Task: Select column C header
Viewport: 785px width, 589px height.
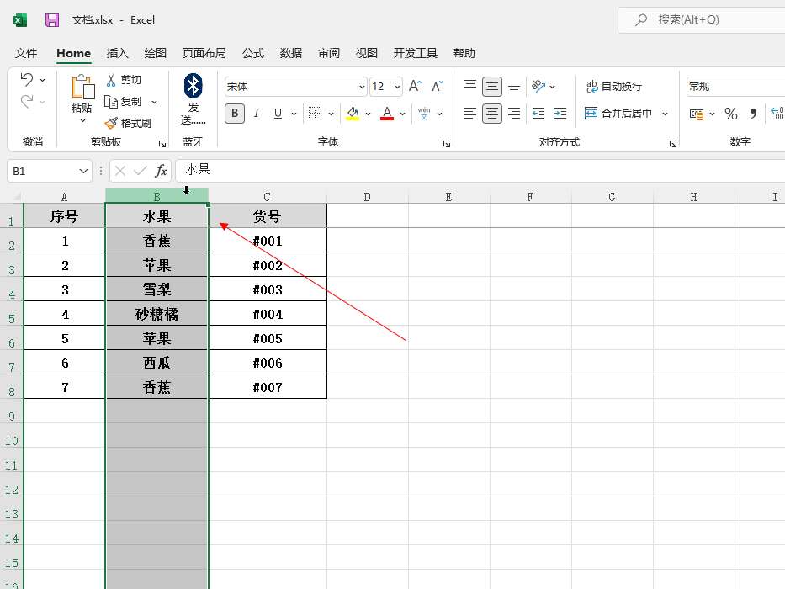Action: 268,196
